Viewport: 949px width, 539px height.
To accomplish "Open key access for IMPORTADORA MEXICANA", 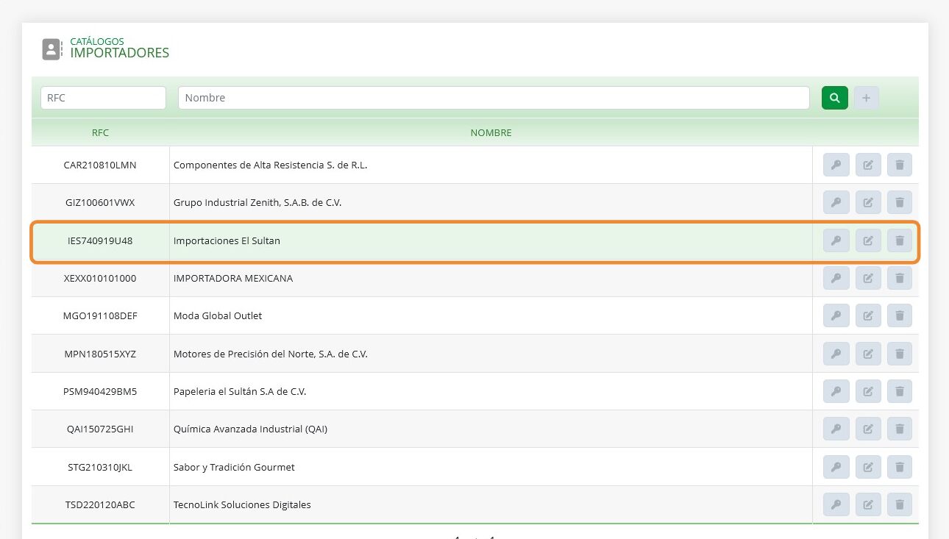I will [836, 278].
